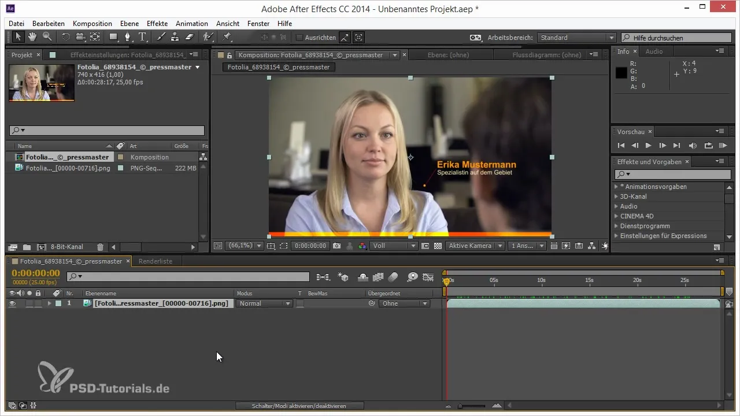
Task: Select the Unified Camera tool
Action: click(x=80, y=37)
